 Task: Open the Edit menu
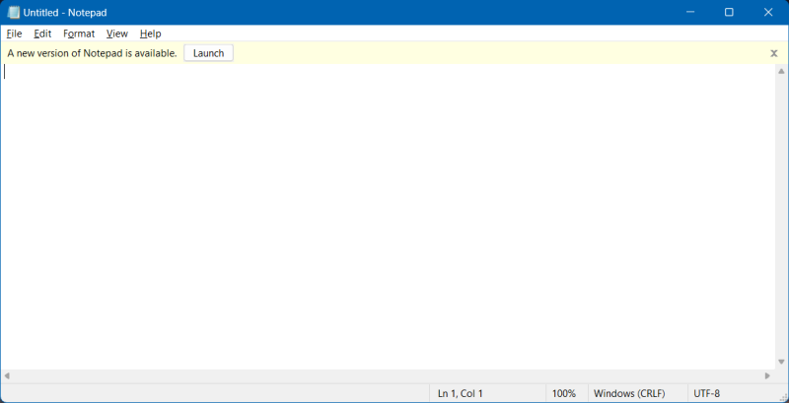tap(42, 34)
